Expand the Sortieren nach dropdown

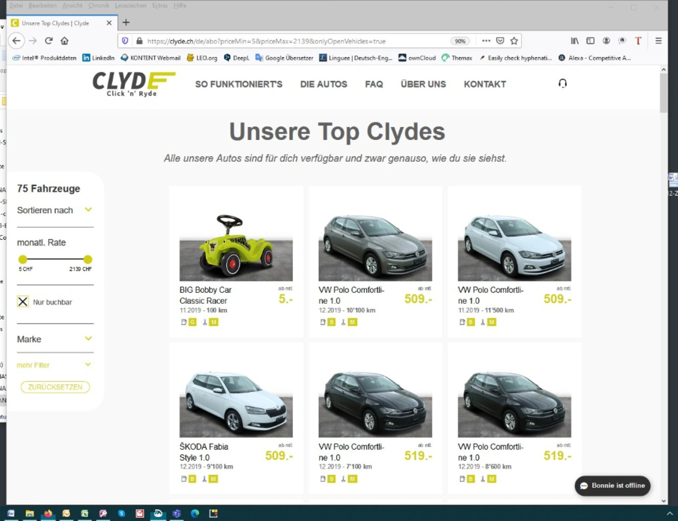[55, 210]
